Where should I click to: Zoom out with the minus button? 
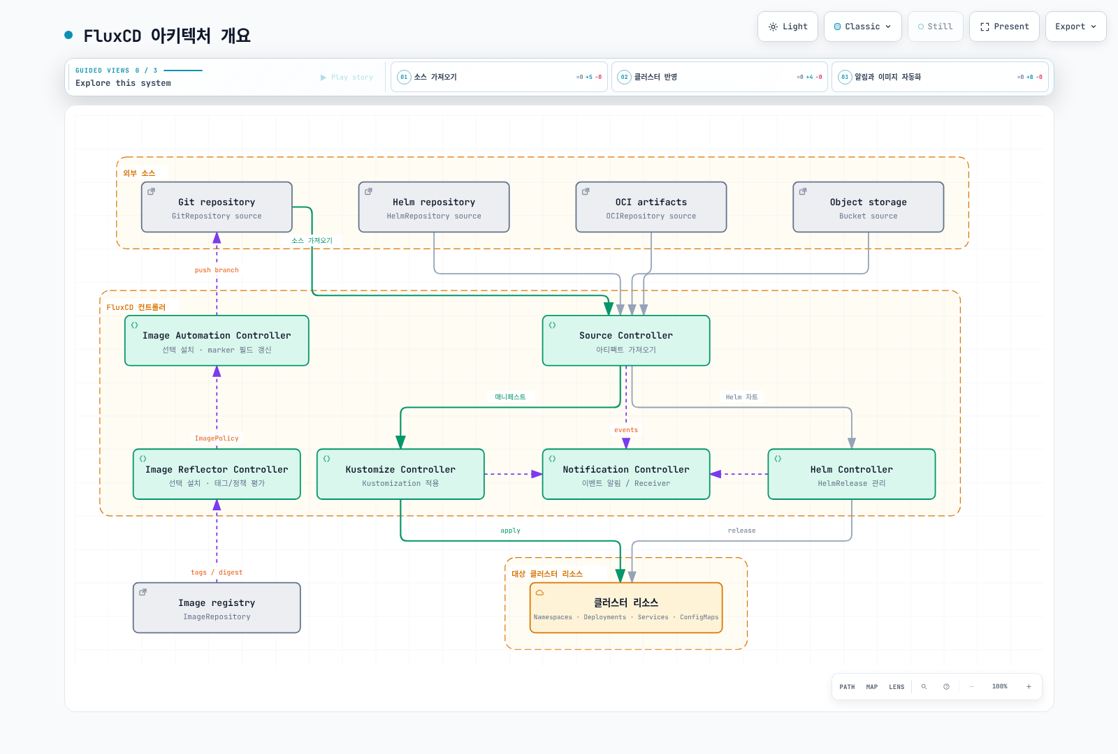click(x=971, y=687)
